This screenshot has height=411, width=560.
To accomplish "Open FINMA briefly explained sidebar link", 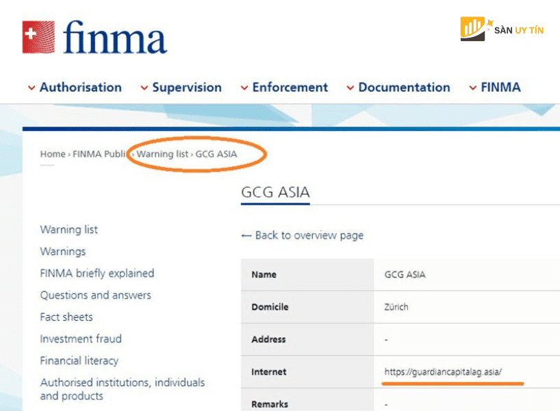I will coord(97,273).
